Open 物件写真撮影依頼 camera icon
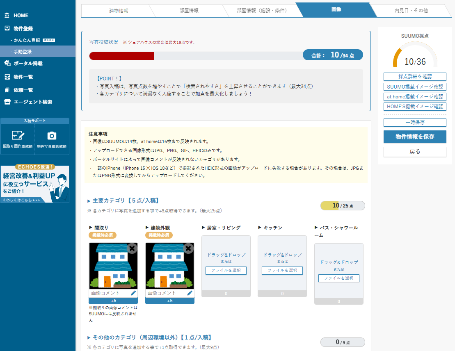Image resolution: width=455 pixels, height=351 pixels. (x=52, y=136)
